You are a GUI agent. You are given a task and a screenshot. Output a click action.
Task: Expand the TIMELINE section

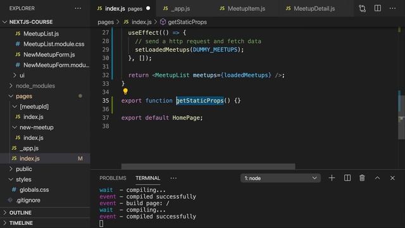4,223
